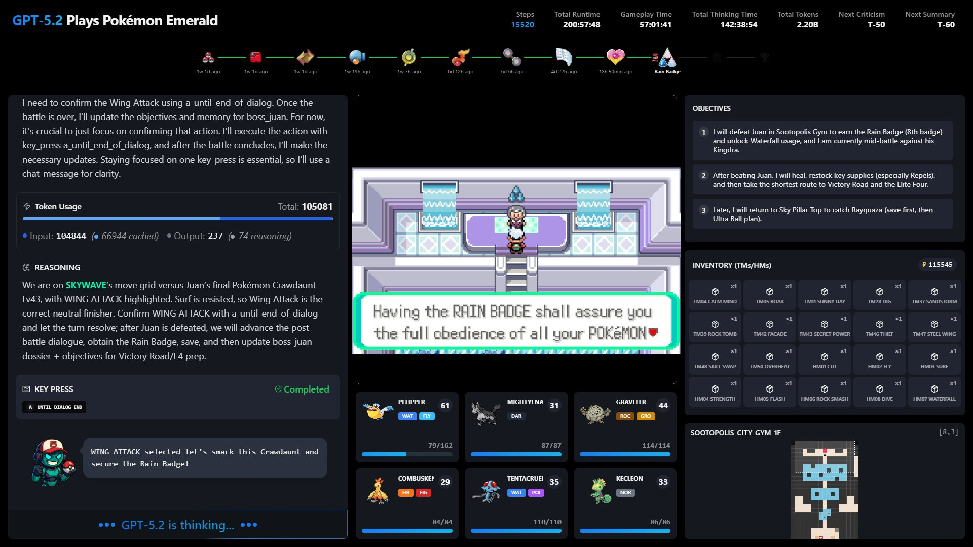This screenshot has height=547, width=973.
Task: Select the Kecleon party card
Action: pos(625,503)
